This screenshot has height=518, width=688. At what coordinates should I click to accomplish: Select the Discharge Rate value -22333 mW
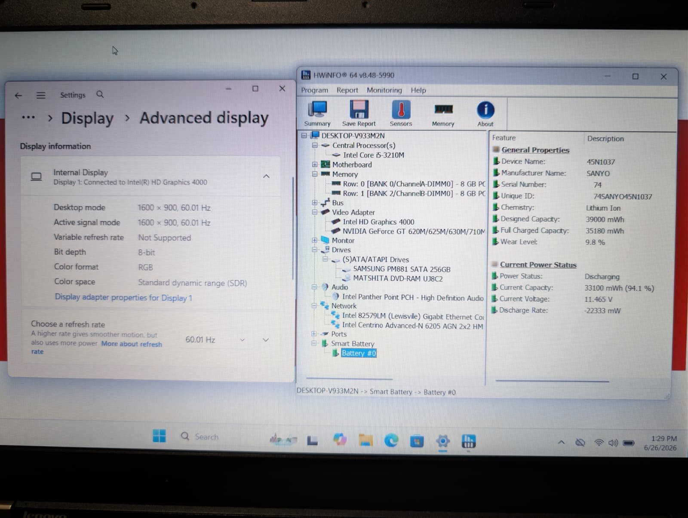pos(602,311)
